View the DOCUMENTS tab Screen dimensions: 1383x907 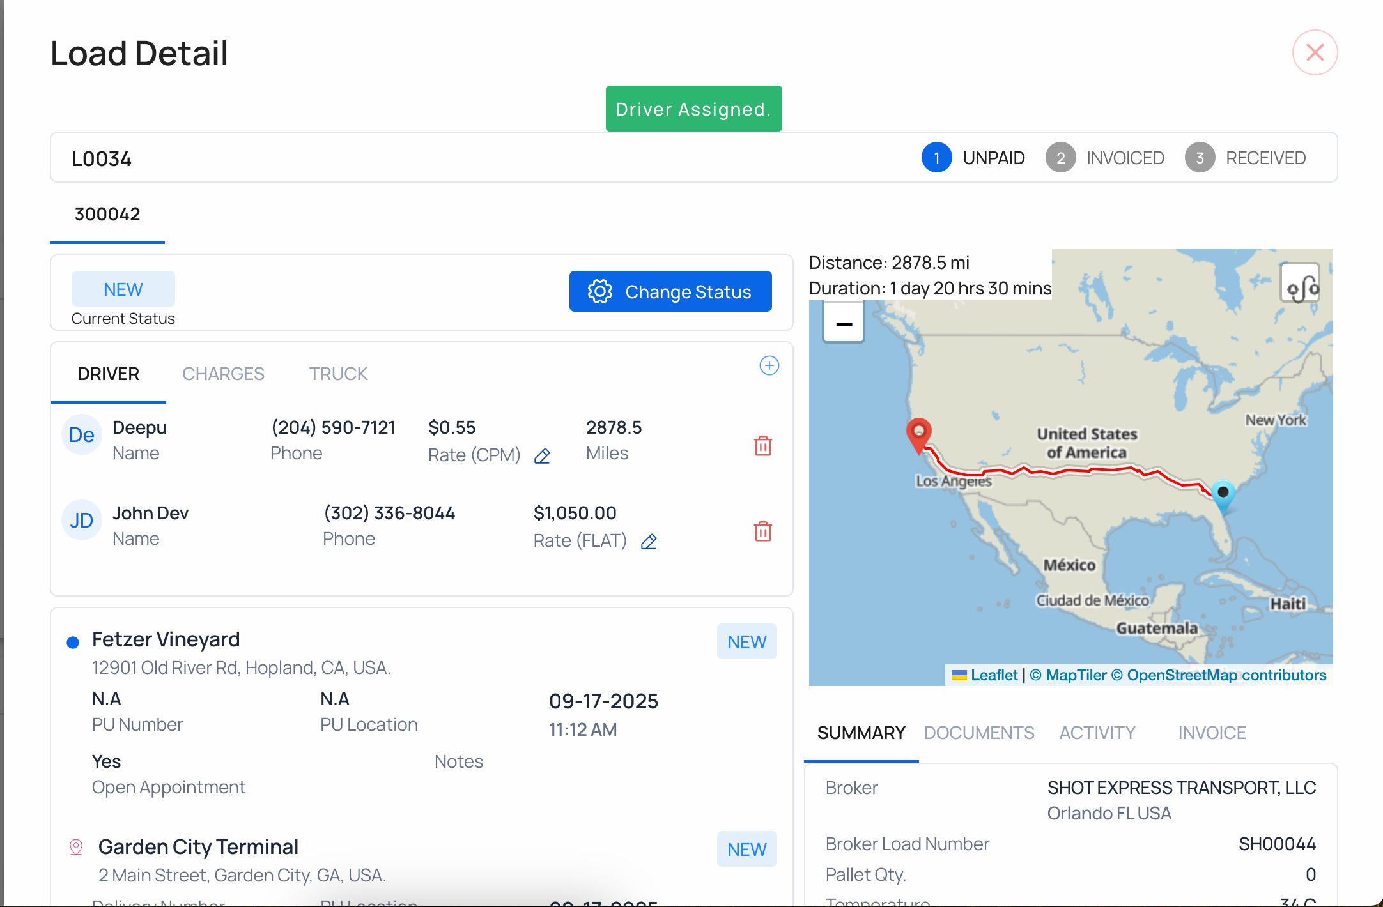[979, 733]
